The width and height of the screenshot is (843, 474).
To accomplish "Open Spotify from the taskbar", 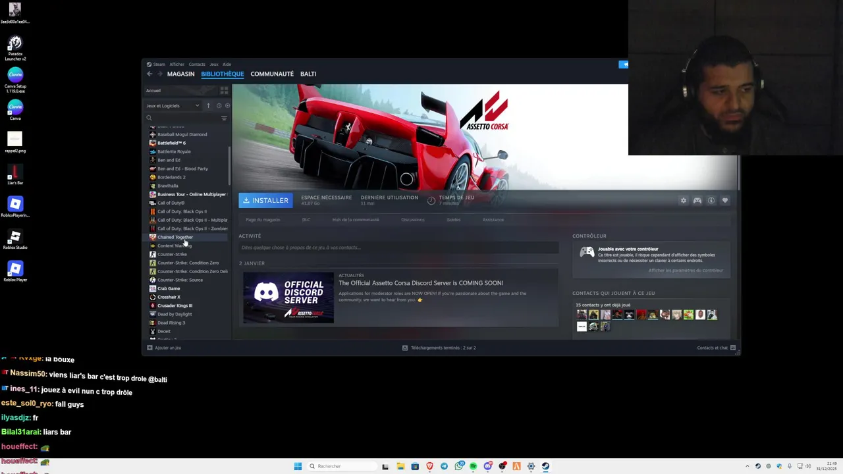I will tap(473, 466).
